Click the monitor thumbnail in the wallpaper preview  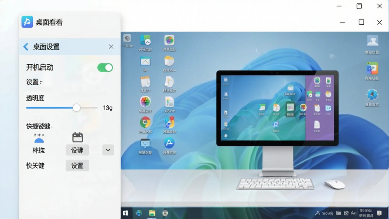pos(277,108)
